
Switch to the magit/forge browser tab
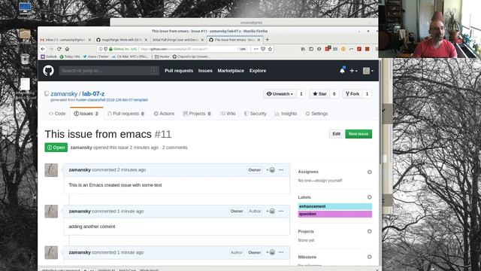[122, 40]
